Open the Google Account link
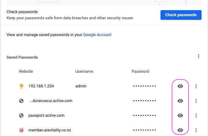The height and width of the screenshot is (136, 208). [x=97, y=35]
